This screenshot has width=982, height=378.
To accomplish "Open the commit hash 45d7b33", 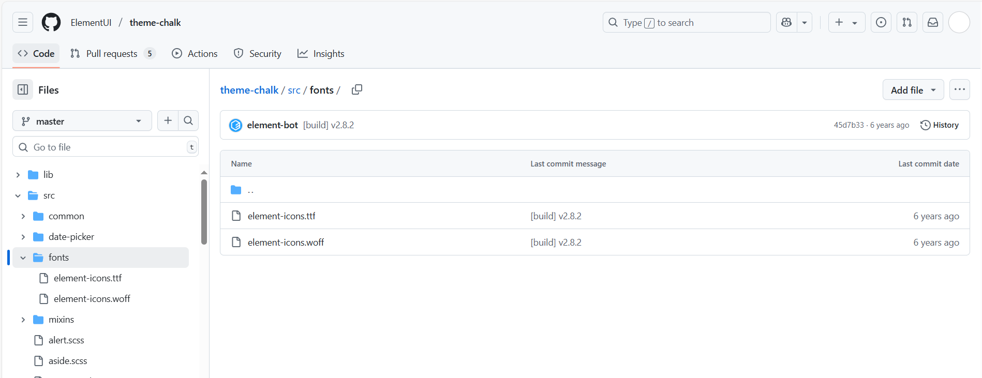I will coord(849,125).
